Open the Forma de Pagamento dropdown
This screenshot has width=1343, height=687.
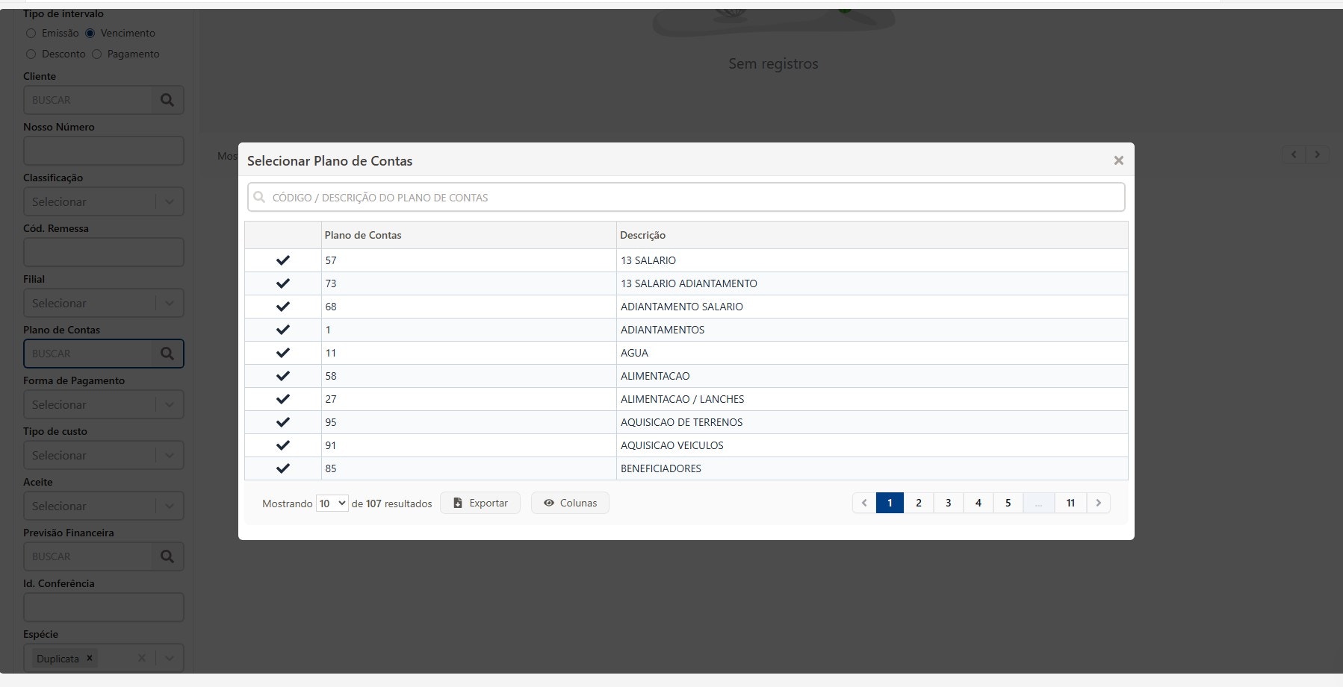103,404
